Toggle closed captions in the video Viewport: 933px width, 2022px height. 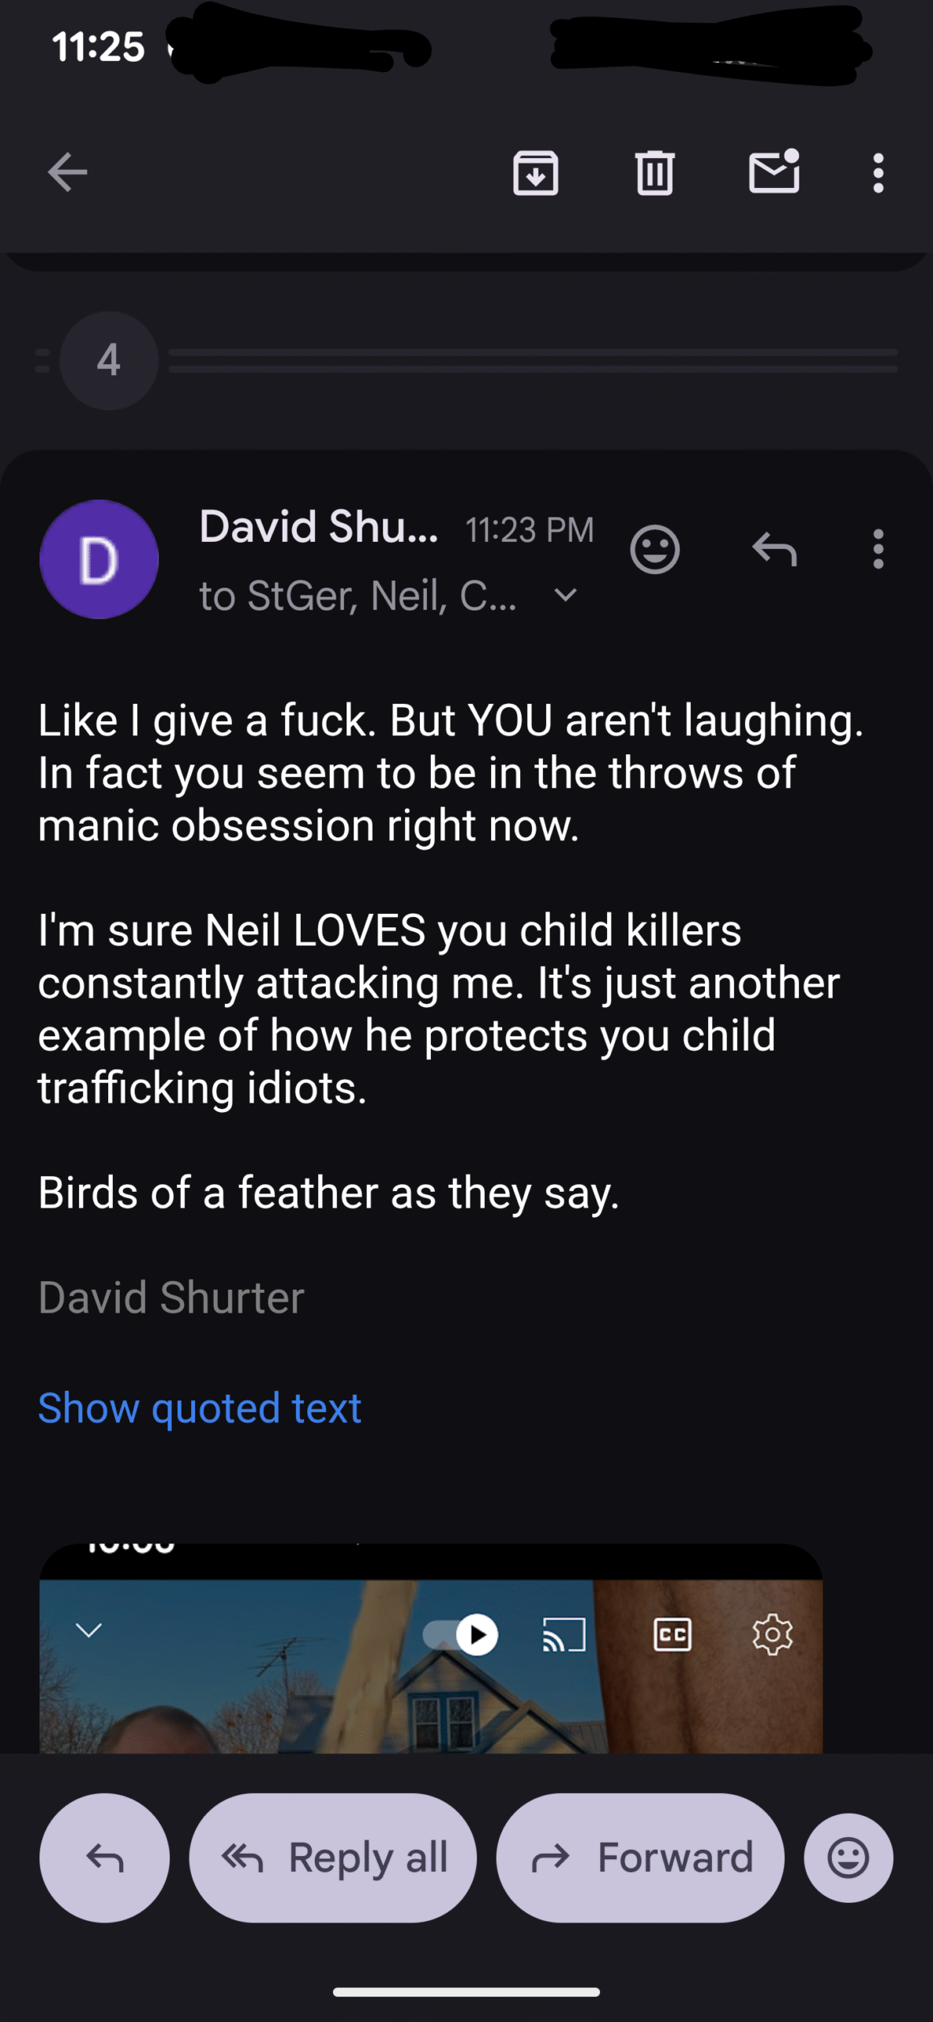coord(672,1633)
